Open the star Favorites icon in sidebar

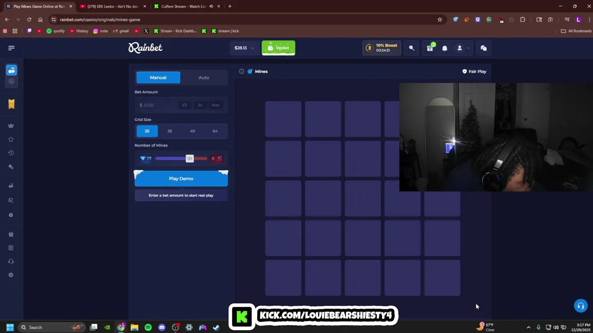pyautogui.click(x=11, y=139)
